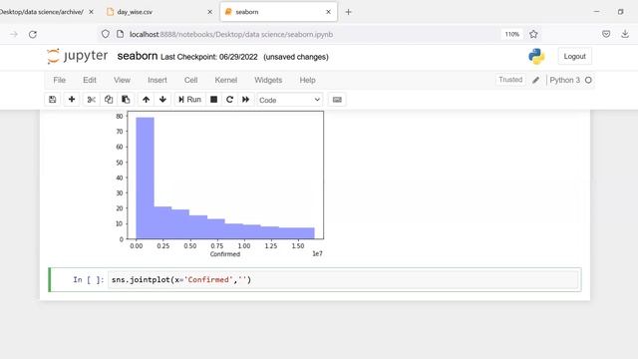This screenshot has width=638, height=359.
Task: Click the Confirmed x-axis label
Action: 225,254
